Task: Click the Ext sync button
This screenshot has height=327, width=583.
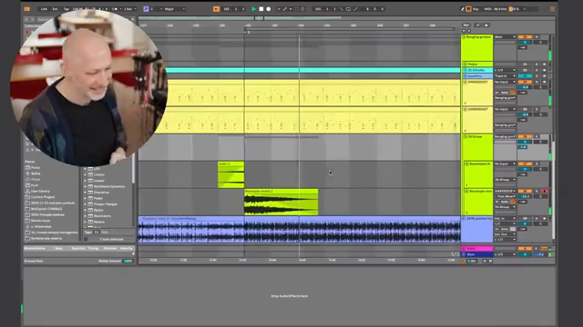Action: point(55,9)
